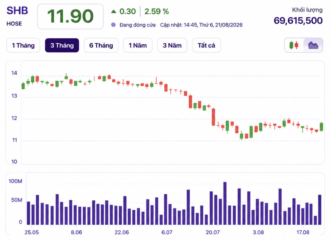Click the 3.08 date axis label
The height and width of the screenshot is (240, 332).
point(258,232)
